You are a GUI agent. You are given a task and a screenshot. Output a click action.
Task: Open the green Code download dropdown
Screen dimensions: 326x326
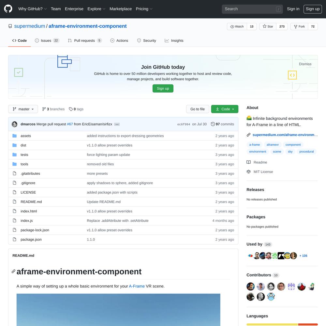pos(225,109)
